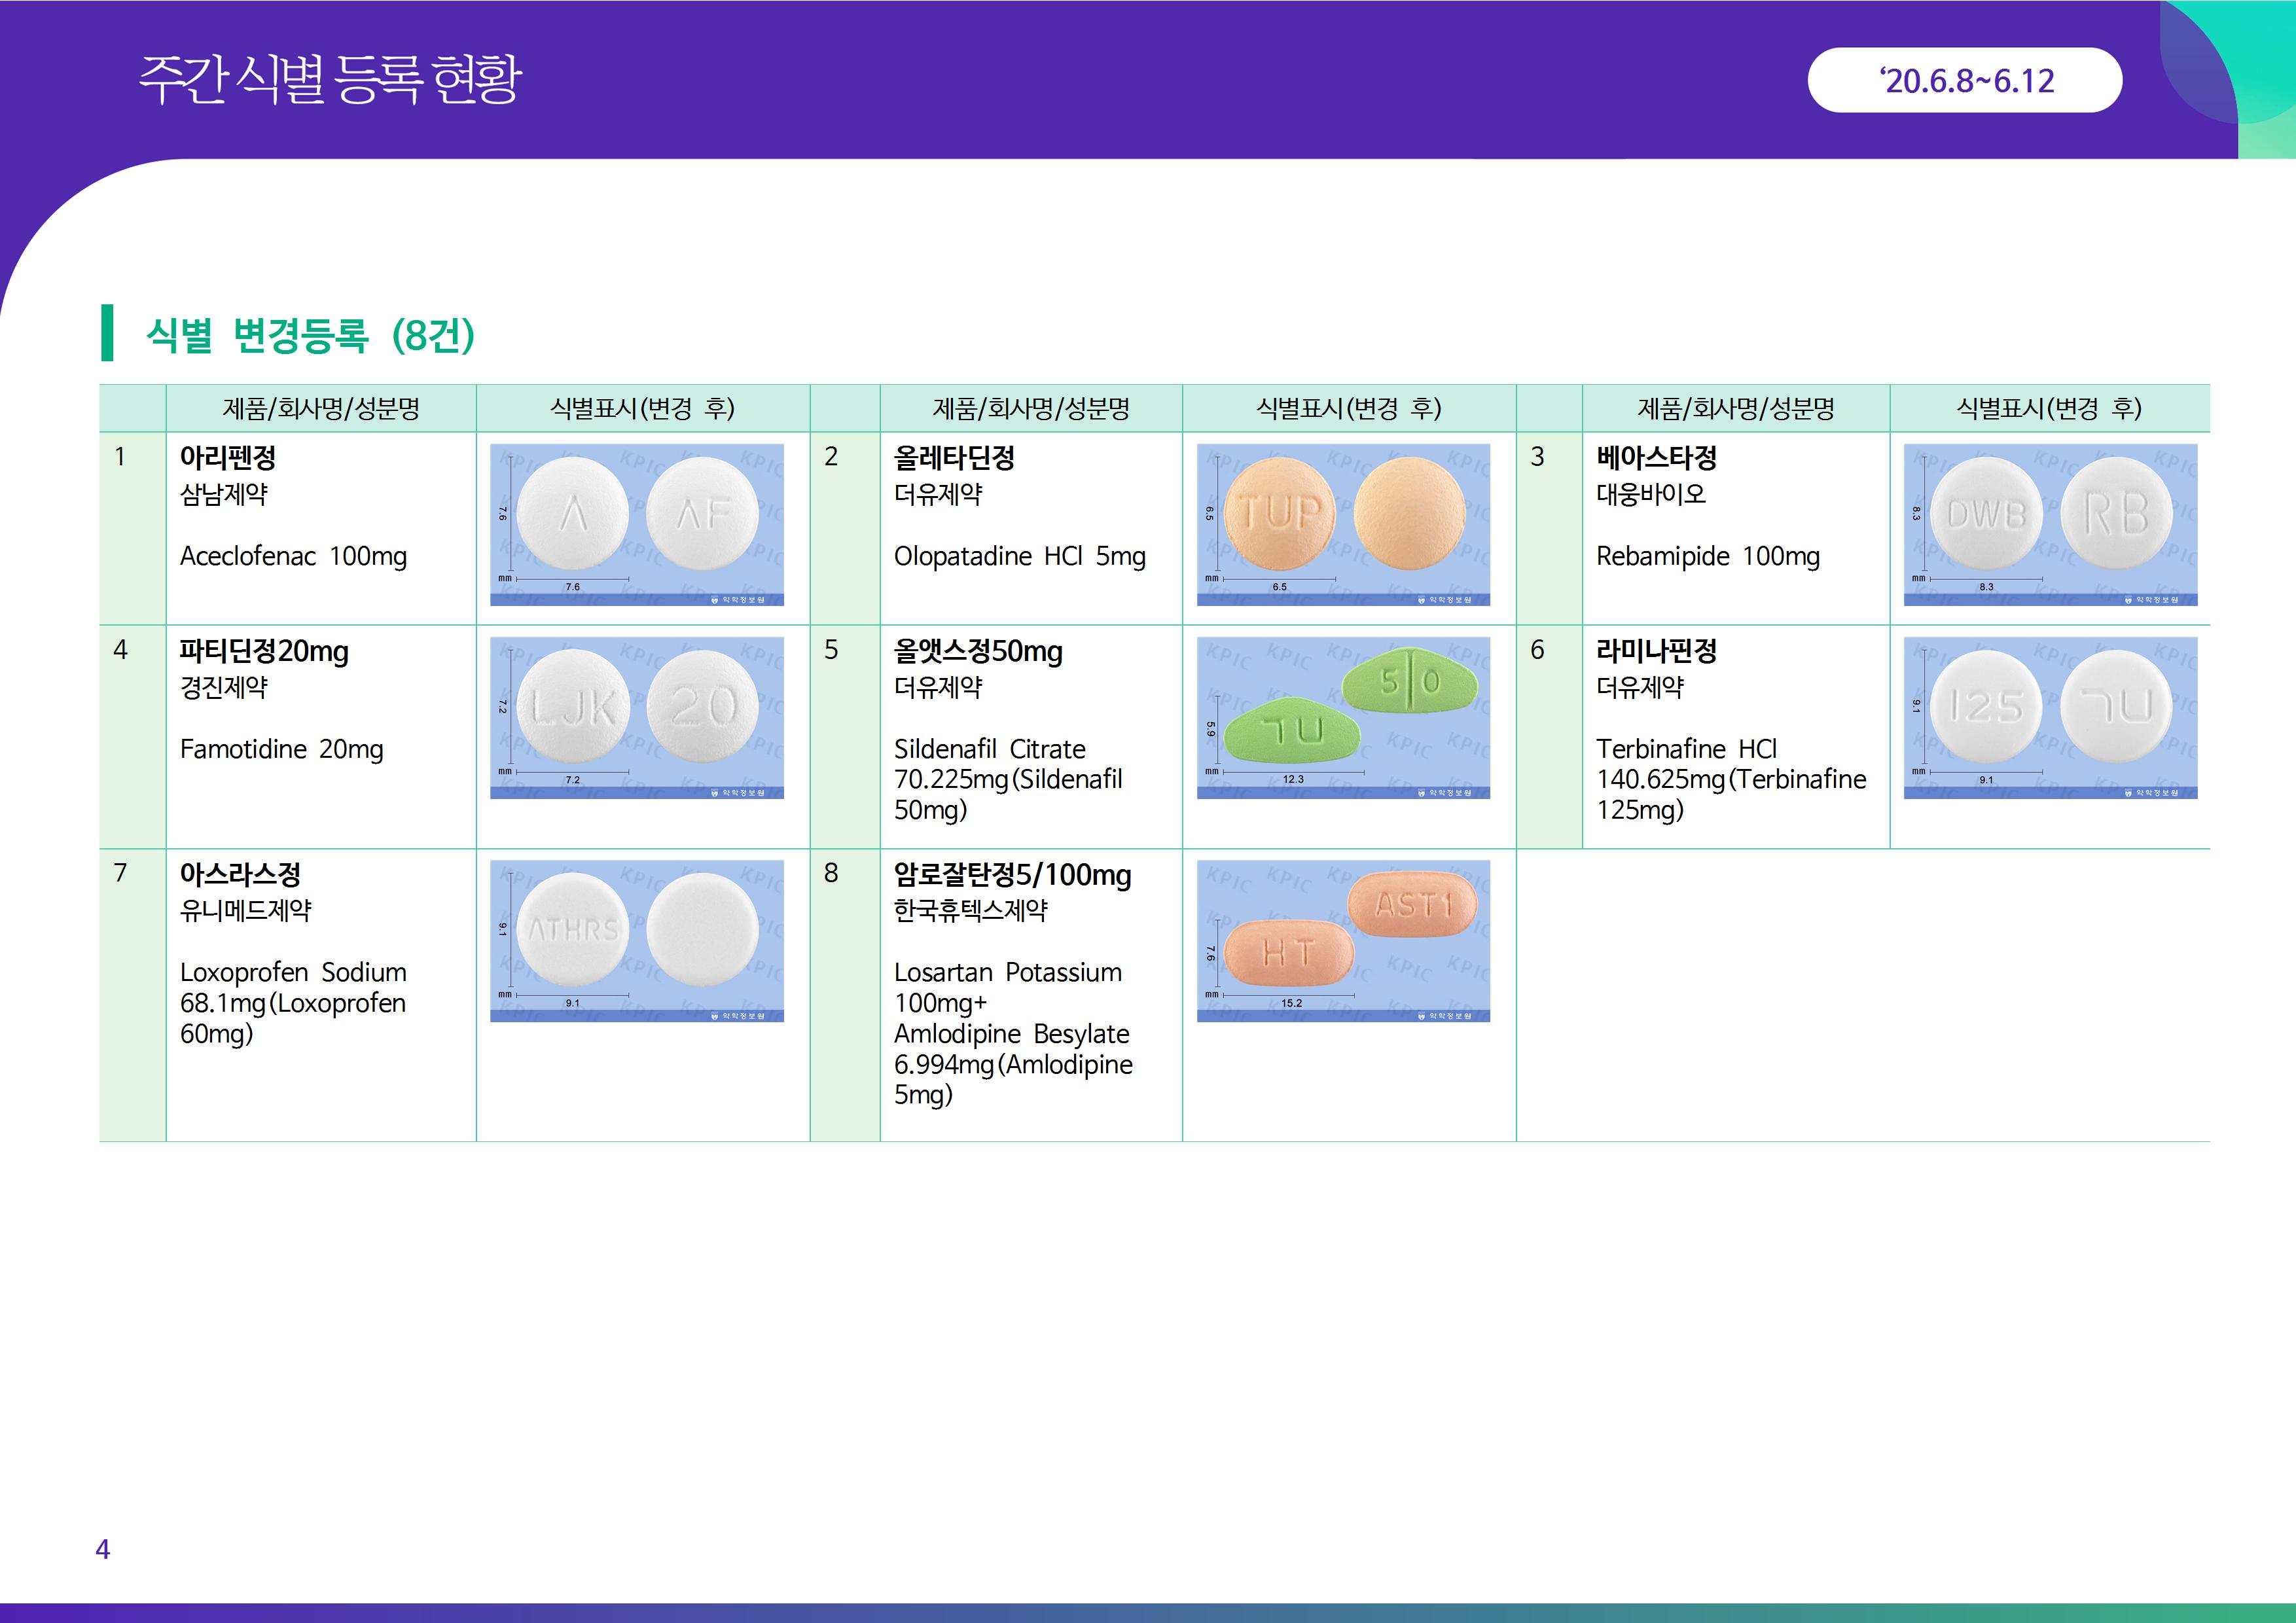
Task: Click the Rebamipide 100mg ingredient text
Action: tap(1707, 556)
